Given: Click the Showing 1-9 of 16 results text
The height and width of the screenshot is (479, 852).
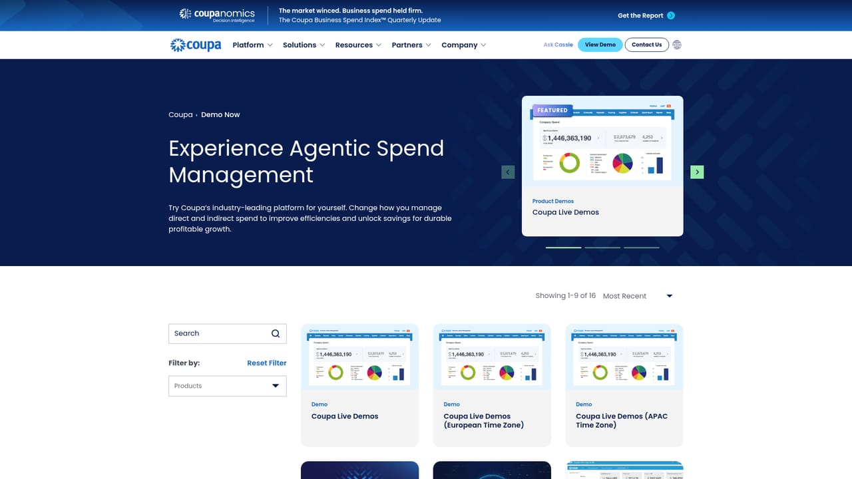Looking at the screenshot, I should click(566, 296).
